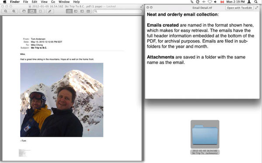Click the bold word Attachments
Viewport: 262px width, 163px height.
tap(161, 57)
